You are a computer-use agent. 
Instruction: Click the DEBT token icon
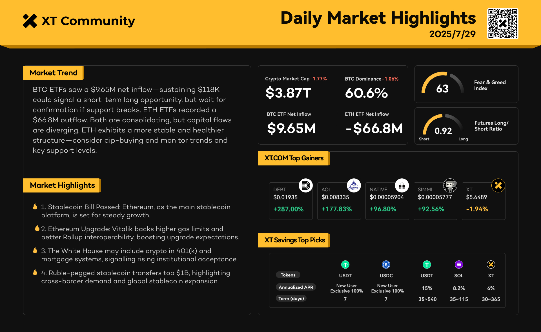[306, 185]
